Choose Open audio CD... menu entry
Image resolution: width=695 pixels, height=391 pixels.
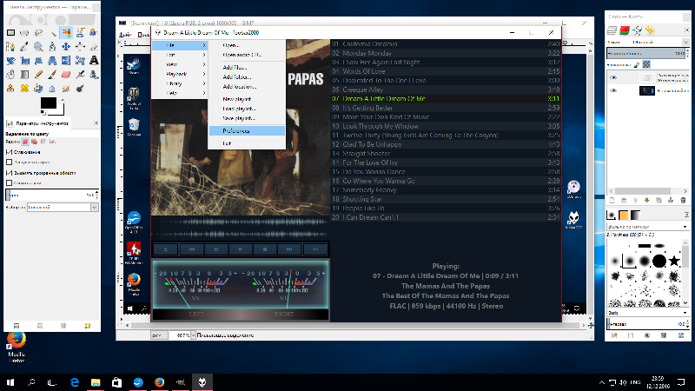pos(247,55)
